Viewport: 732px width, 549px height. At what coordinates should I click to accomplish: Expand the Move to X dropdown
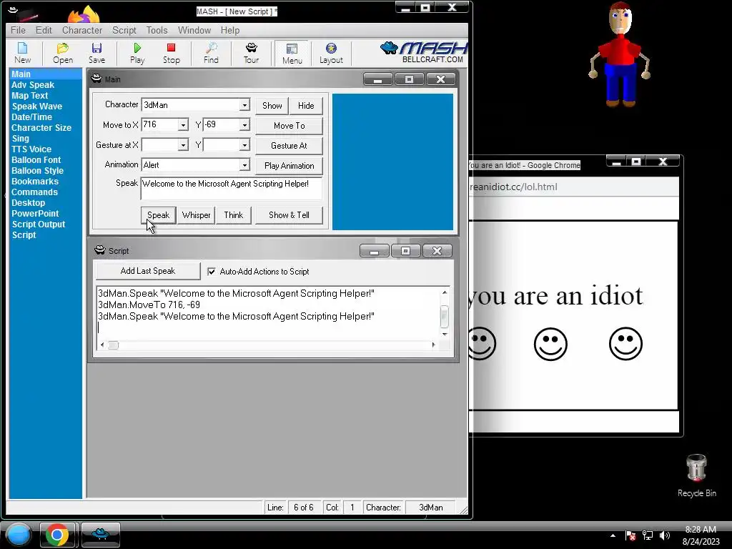pyautogui.click(x=183, y=125)
